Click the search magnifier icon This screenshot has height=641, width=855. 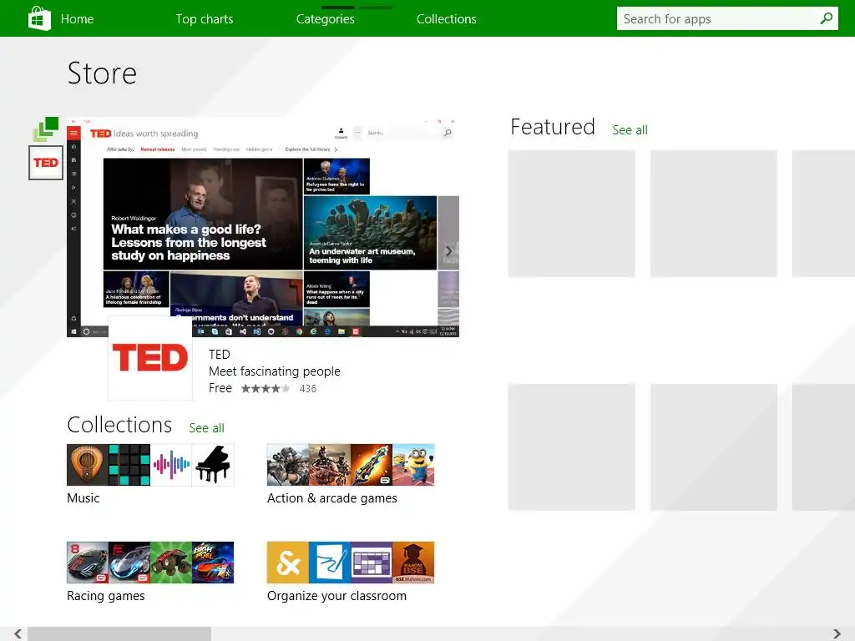pos(827,18)
